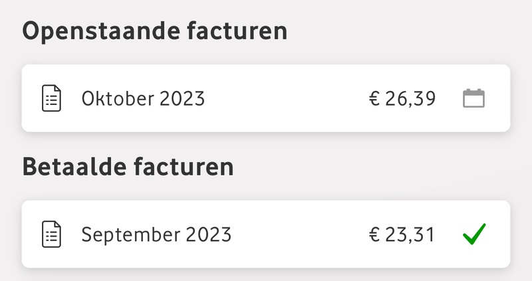Screen dimensions: 532x281
Task: Open the Oktober 2023 invoice
Action: click(266, 98)
